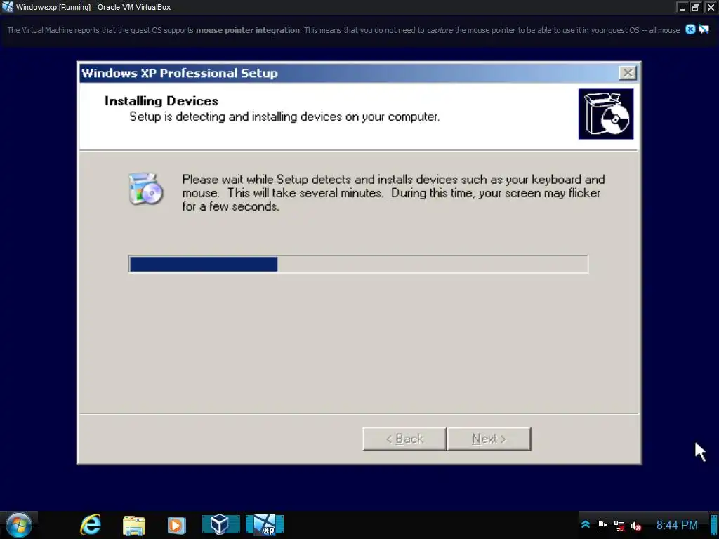719x539 pixels.
Task: Click the Windows Start orb
Action: pos(18,525)
